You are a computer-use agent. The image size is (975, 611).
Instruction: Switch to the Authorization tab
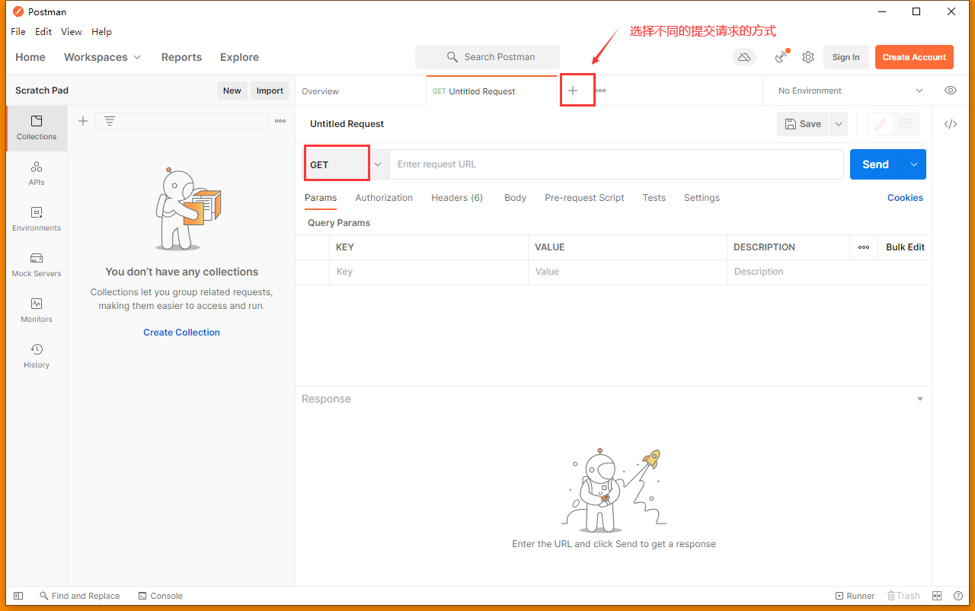click(x=384, y=198)
